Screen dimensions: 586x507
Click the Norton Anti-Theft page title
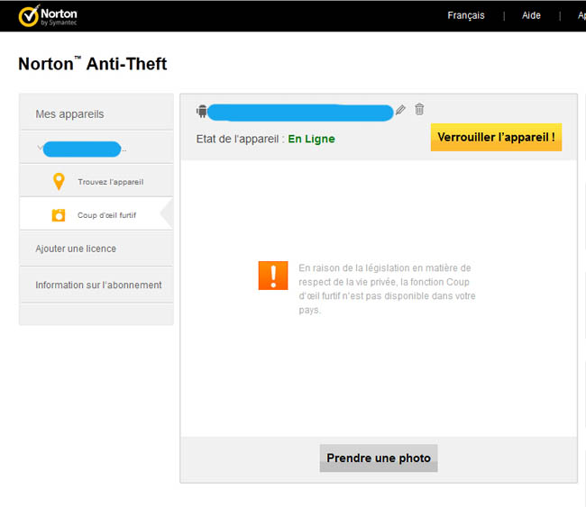pyautogui.click(x=92, y=64)
